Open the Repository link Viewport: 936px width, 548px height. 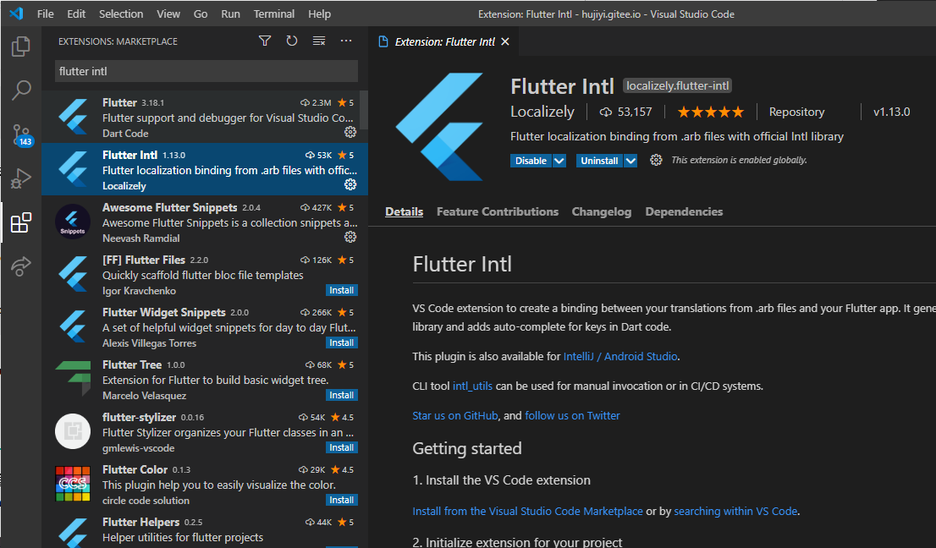coord(796,112)
